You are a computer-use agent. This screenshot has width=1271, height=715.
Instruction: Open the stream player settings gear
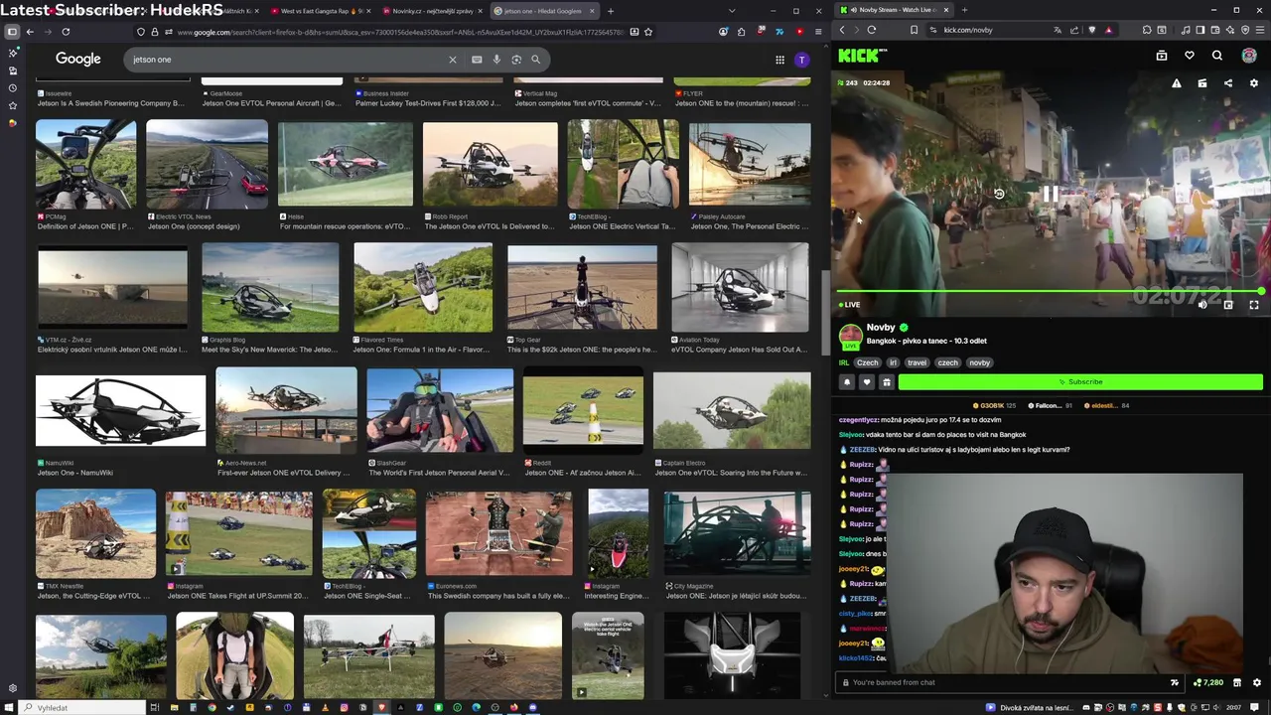1254,83
